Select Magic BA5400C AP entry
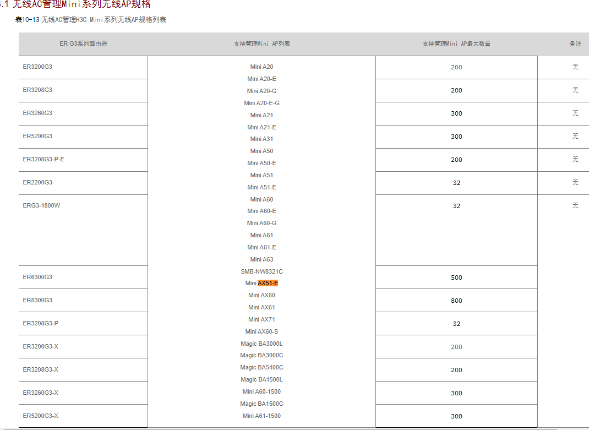This screenshot has width=600, height=430. [x=261, y=368]
